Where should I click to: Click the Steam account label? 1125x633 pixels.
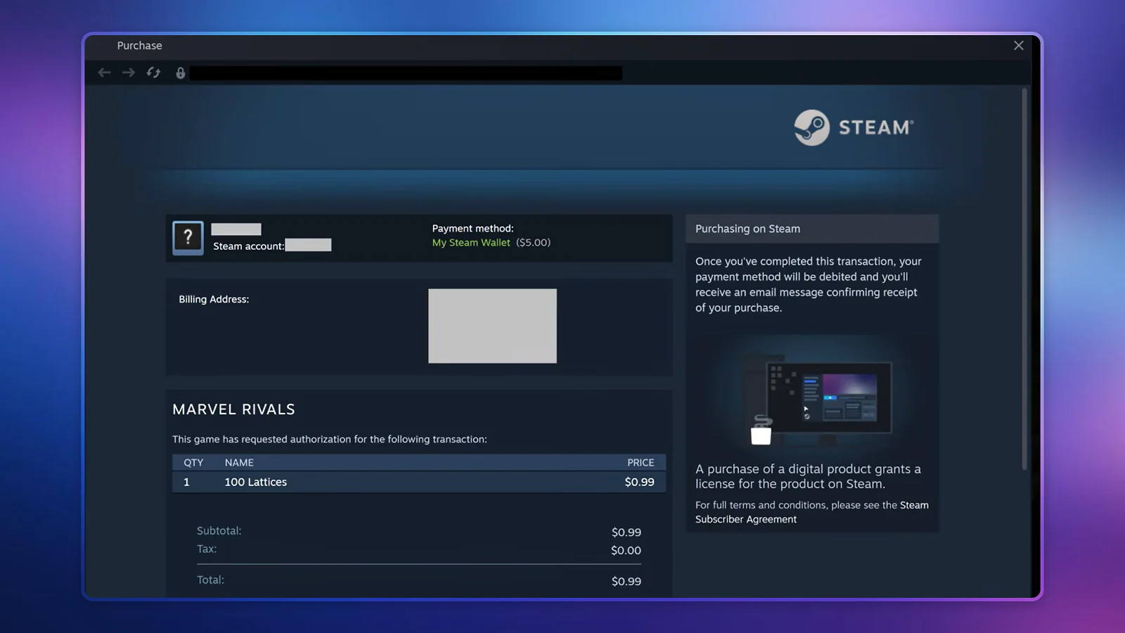coord(249,246)
